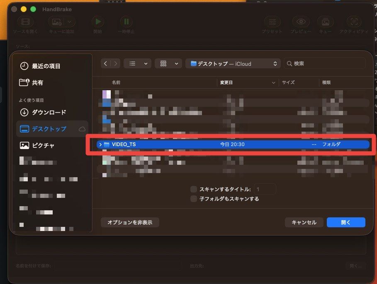
Task: Click the キューに追加 toolbar icon
Action: [x=56, y=22]
